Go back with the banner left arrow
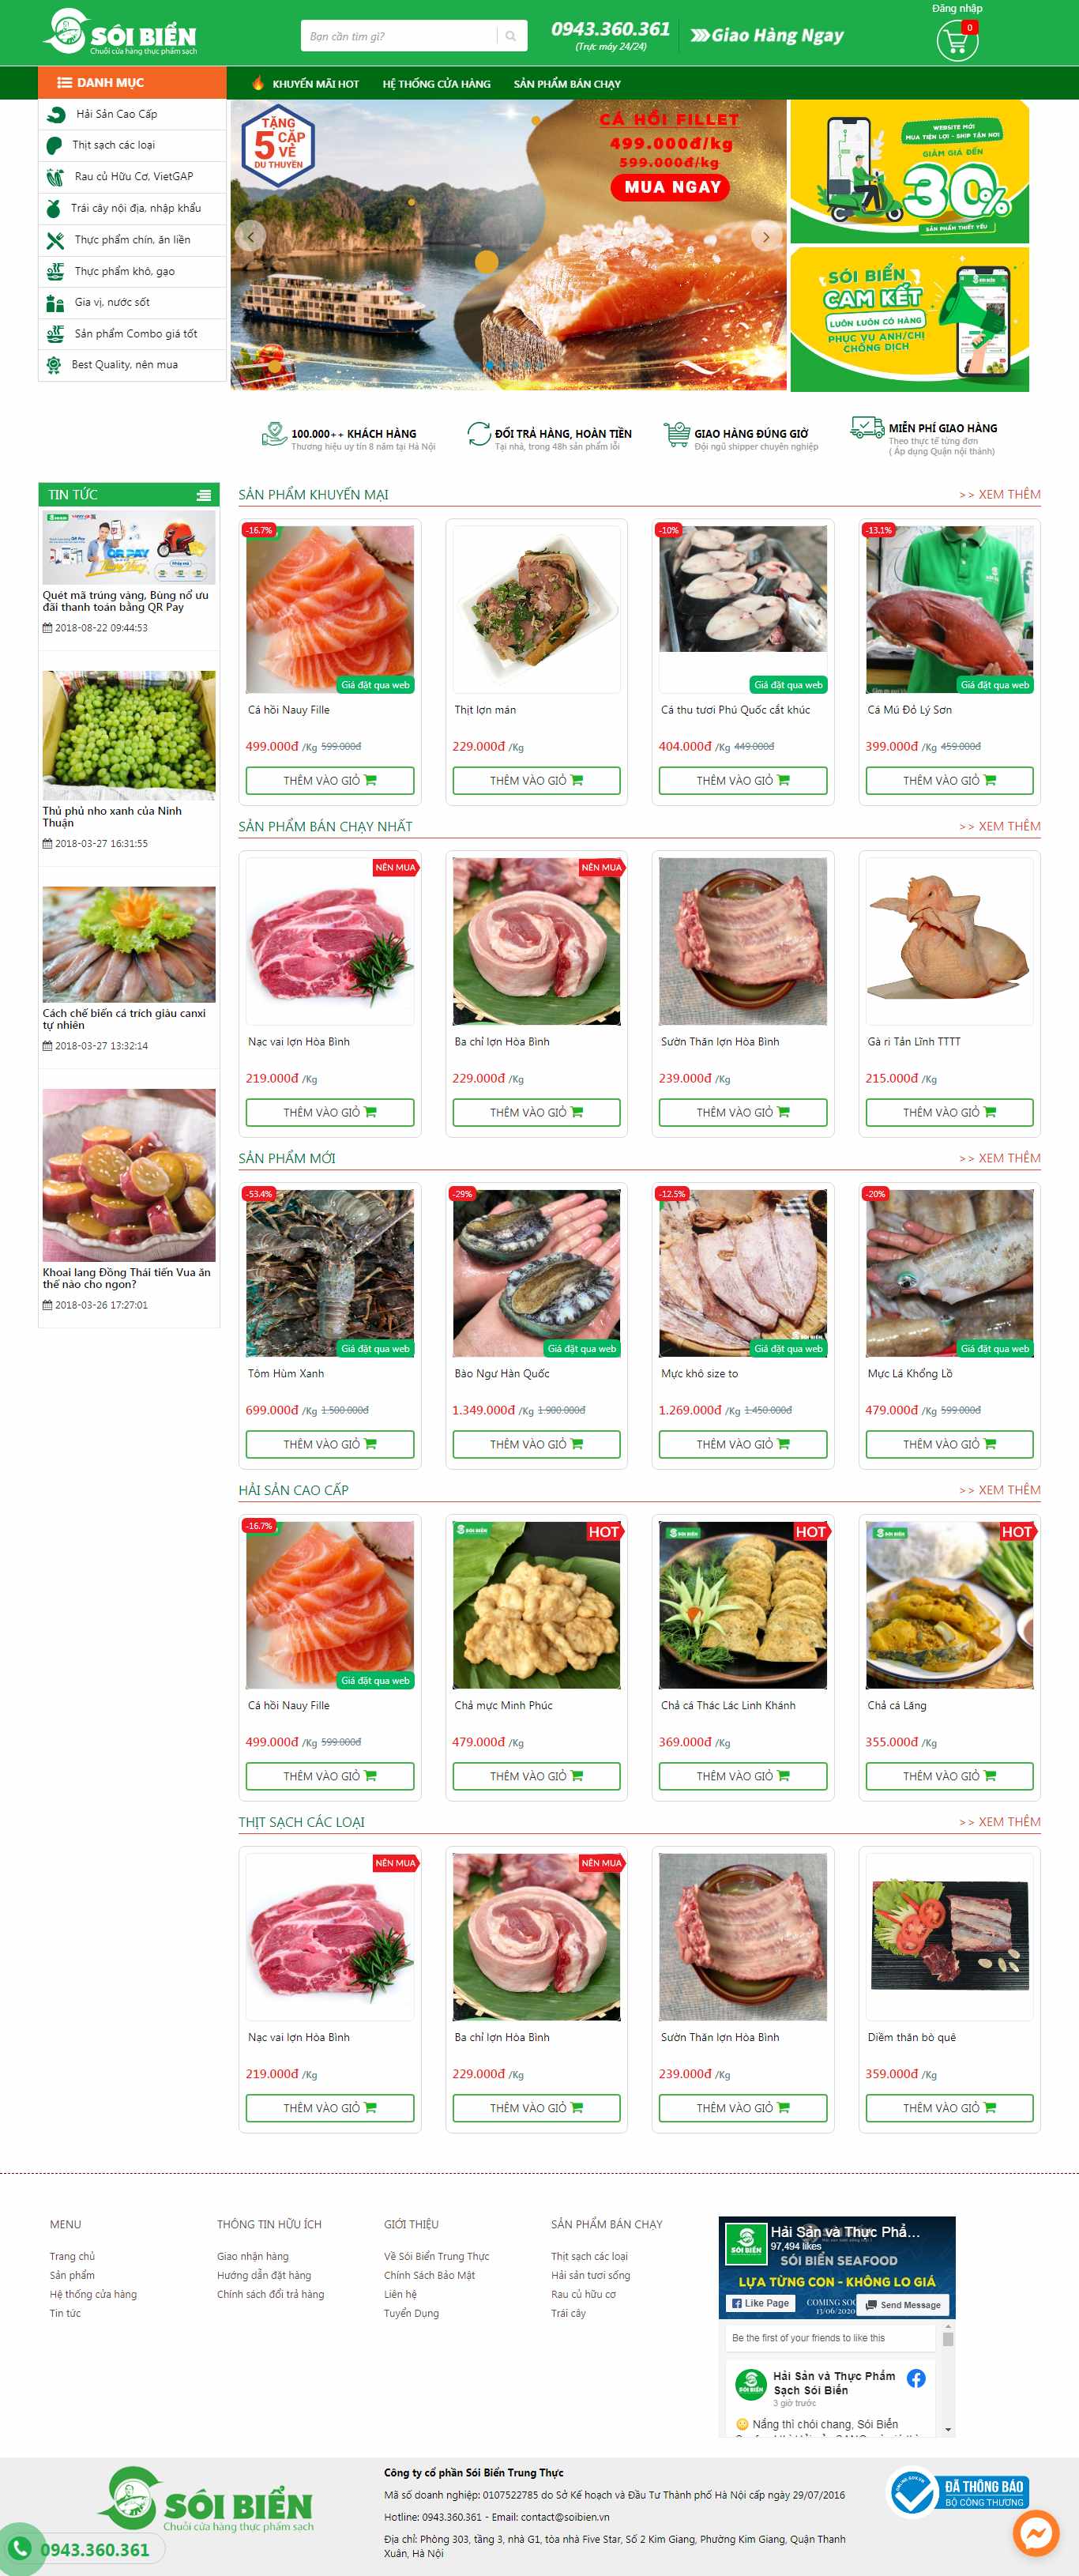This screenshot has height=2576, width=1079. click(x=251, y=236)
